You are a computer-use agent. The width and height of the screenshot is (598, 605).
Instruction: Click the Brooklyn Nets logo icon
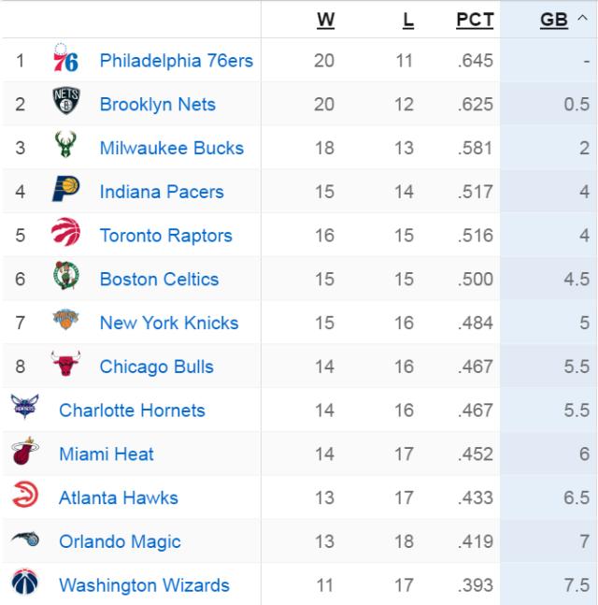click(x=66, y=103)
